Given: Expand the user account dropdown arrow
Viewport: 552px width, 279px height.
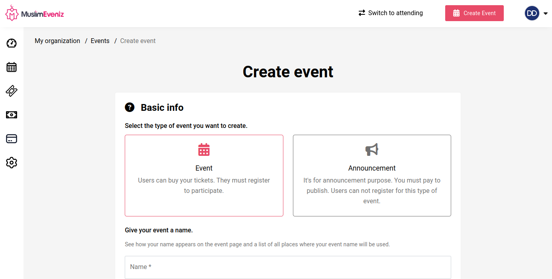Looking at the screenshot, I should tap(546, 13).
